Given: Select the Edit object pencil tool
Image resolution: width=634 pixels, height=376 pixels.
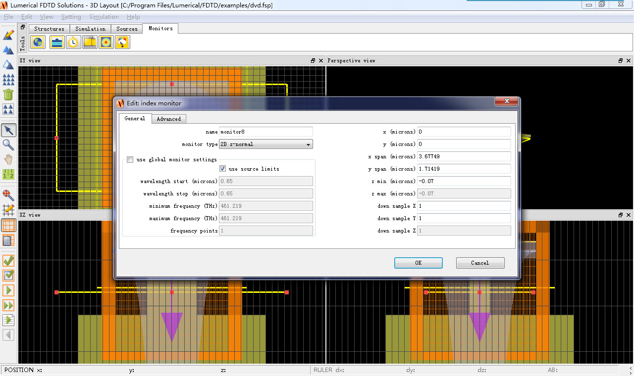Looking at the screenshot, I should (x=8, y=35).
